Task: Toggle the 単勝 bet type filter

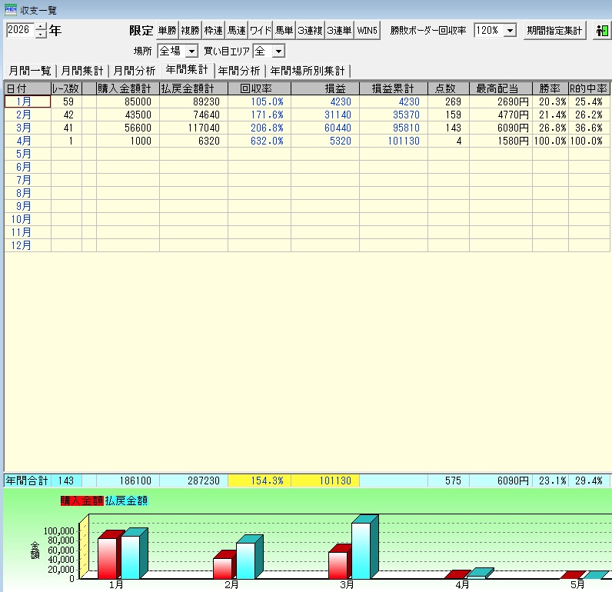Action: 167,31
